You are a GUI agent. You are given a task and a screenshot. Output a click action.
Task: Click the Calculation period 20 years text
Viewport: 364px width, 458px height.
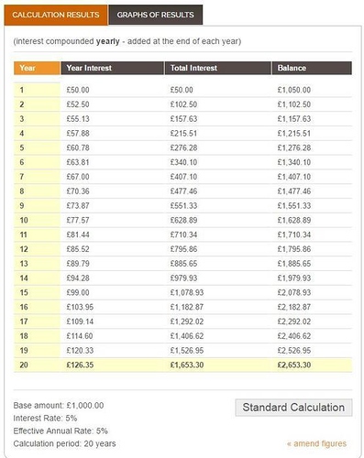[64, 443]
